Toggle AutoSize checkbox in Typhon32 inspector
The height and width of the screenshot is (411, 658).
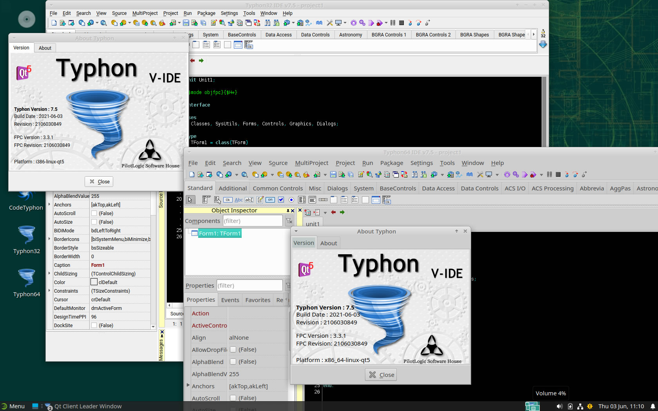94,222
